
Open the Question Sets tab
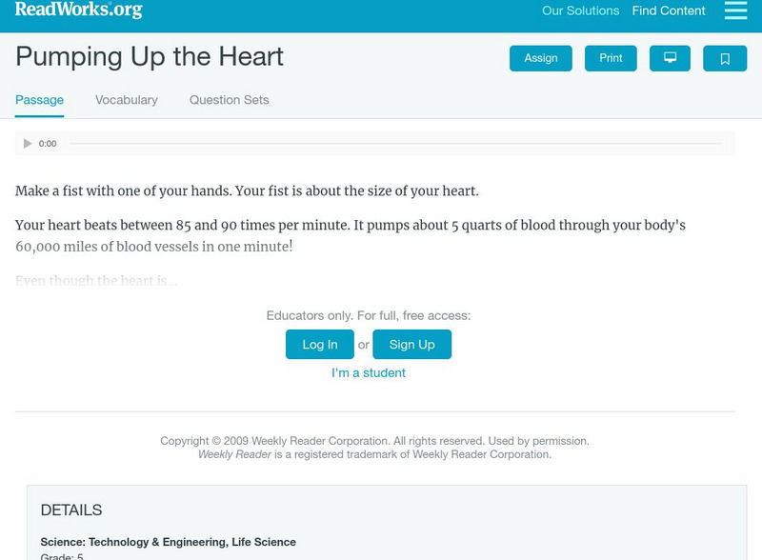228,100
